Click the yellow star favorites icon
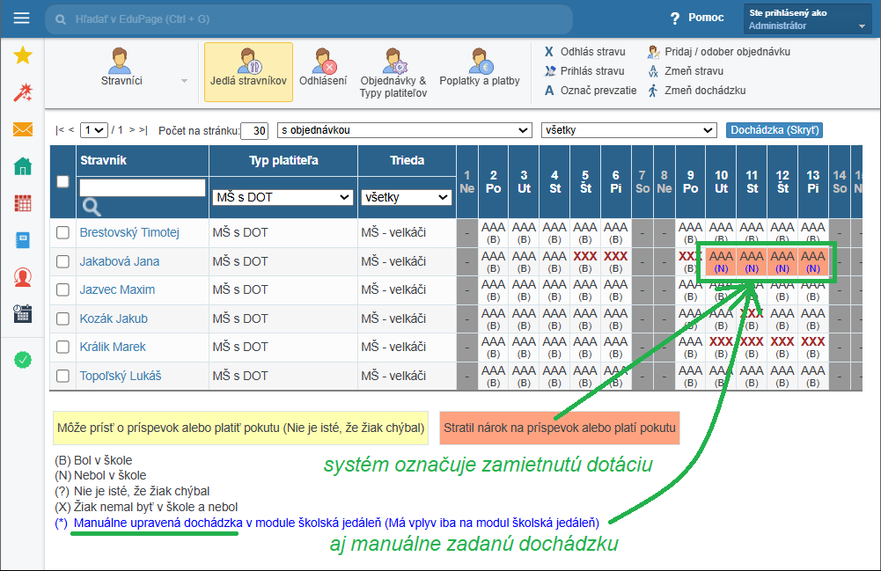The image size is (881, 571). pos(23,56)
